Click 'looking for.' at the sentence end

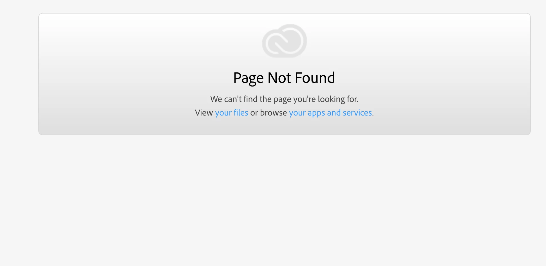click(338, 99)
